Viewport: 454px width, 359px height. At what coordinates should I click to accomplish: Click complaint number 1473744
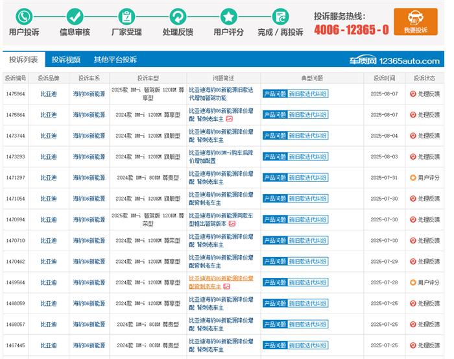(16, 136)
